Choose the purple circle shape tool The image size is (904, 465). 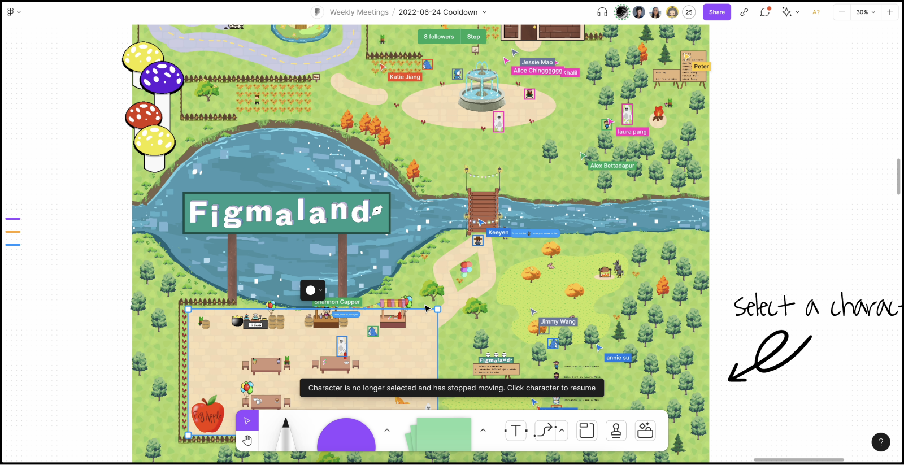(346, 435)
